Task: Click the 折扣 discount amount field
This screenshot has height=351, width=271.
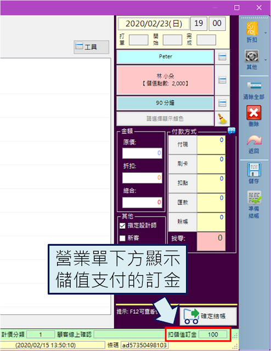Action: [142, 178]
